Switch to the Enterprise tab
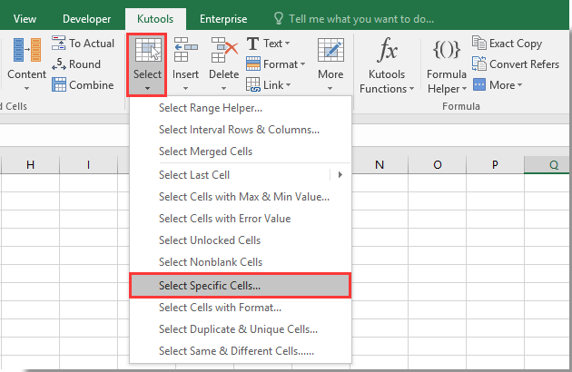Viewport: 572px width, 372px height. 223,18
